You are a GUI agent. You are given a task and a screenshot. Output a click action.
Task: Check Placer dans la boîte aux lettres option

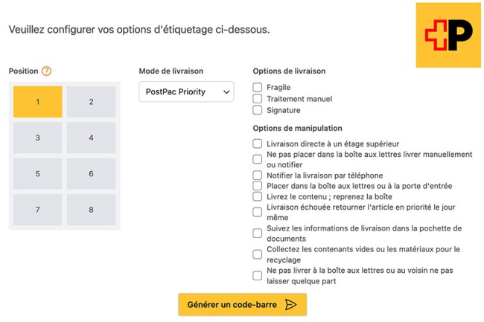click(258, 186)
